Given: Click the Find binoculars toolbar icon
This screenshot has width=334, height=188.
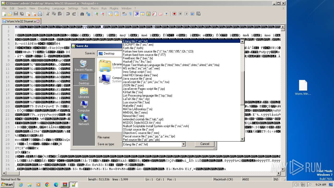Looking at the screenshot, I should point(82,14).
